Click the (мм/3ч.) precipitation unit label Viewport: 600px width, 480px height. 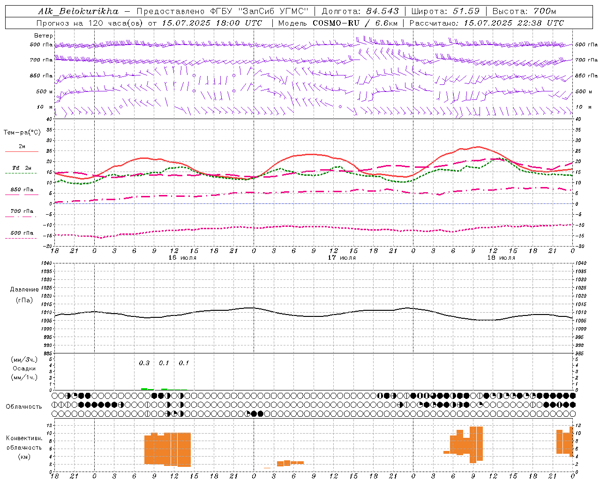24,360
